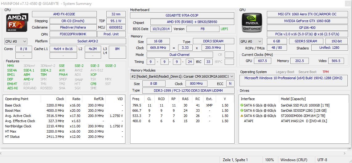Click the GIGABYTE 970A-DS3P motherboard field

tap(182, 15)
